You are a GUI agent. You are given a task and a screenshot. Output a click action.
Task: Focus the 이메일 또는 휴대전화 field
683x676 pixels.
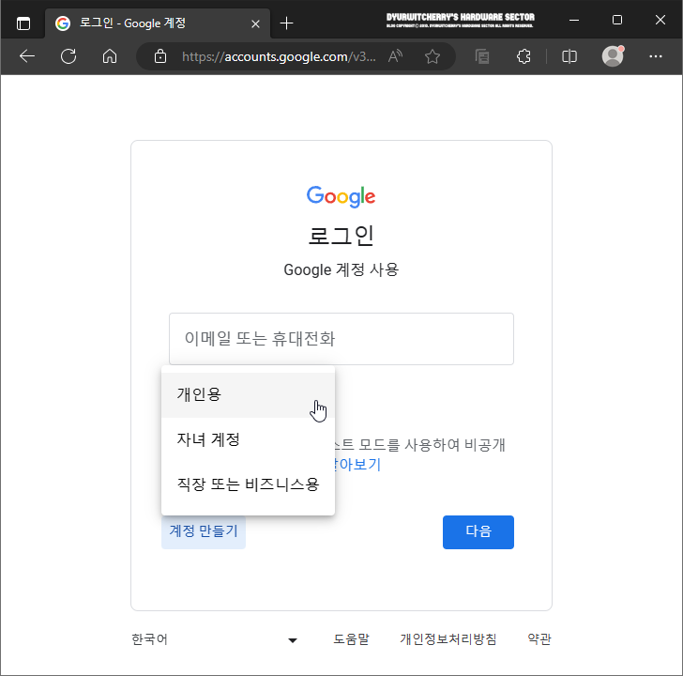coord(341,339)
